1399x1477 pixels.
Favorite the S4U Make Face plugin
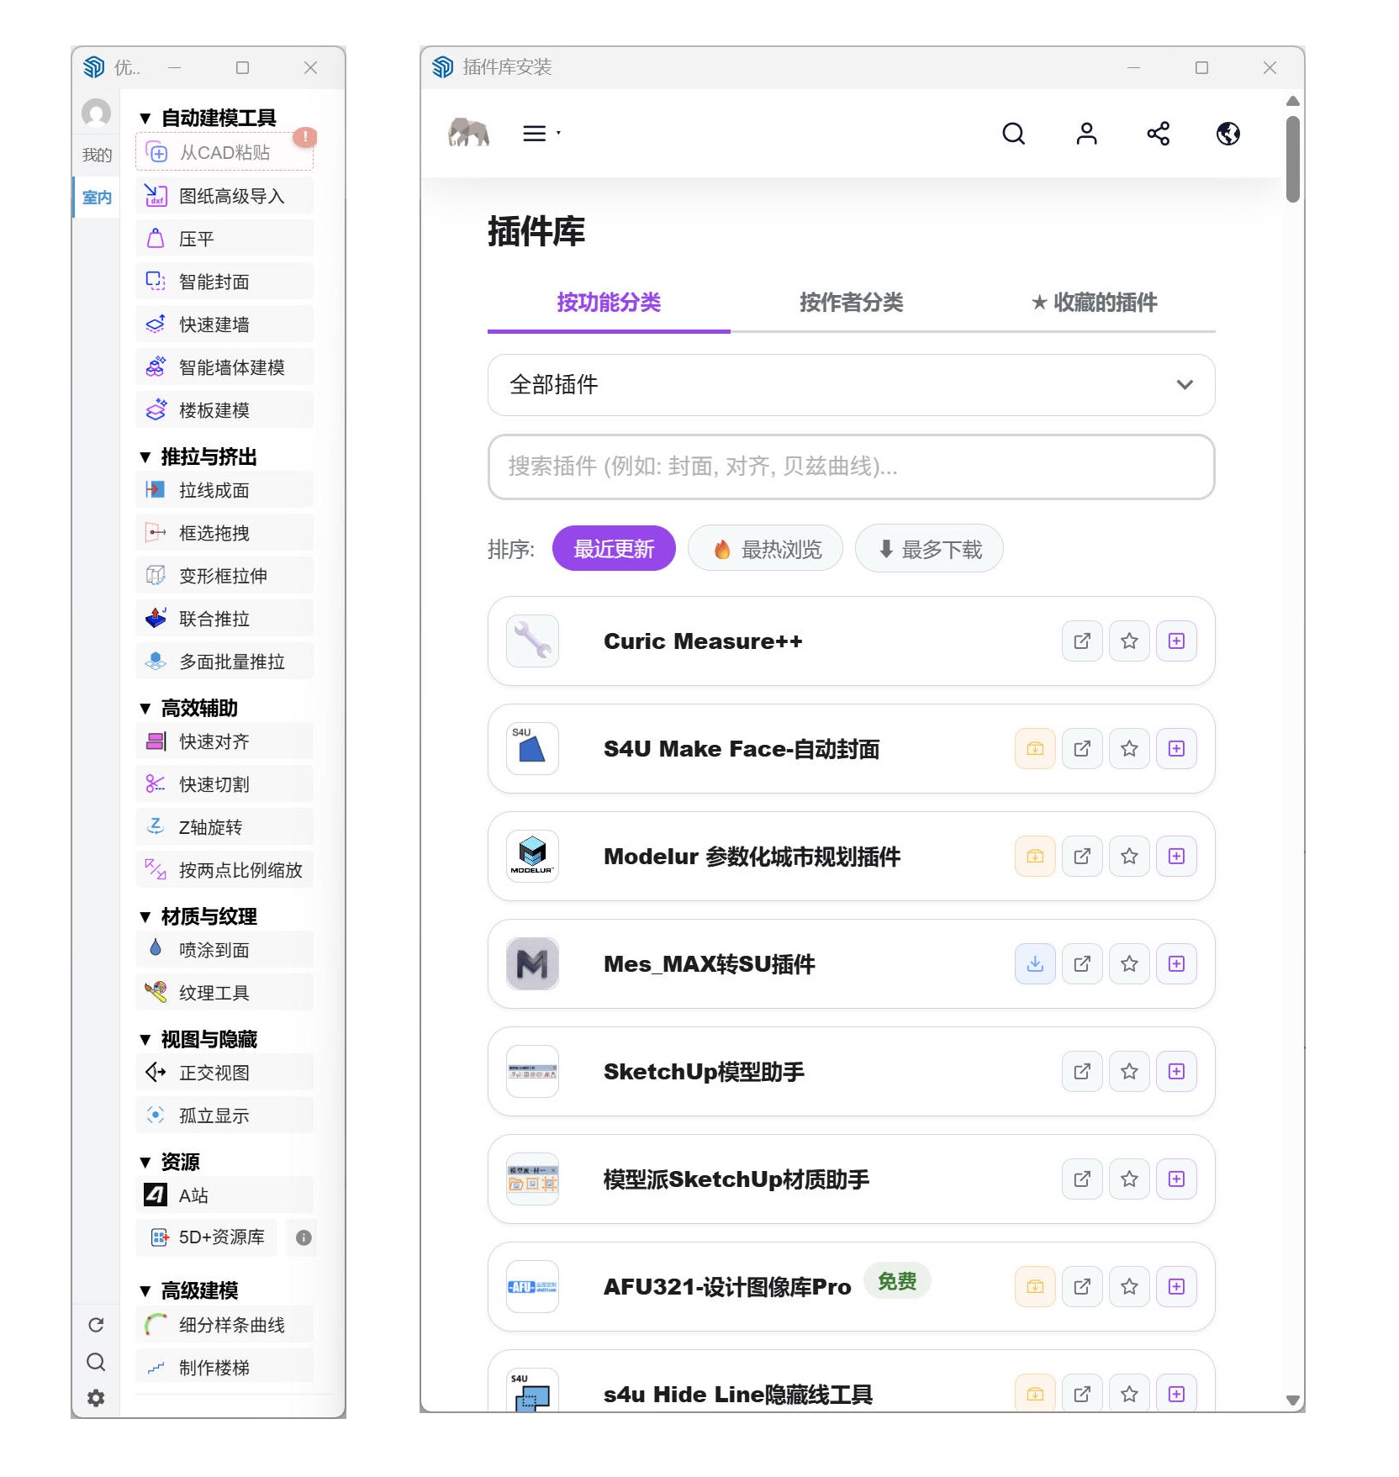click(1129, 749)
